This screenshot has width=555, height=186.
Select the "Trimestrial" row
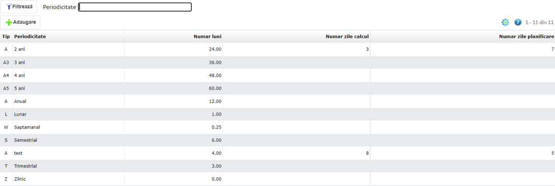25,166
